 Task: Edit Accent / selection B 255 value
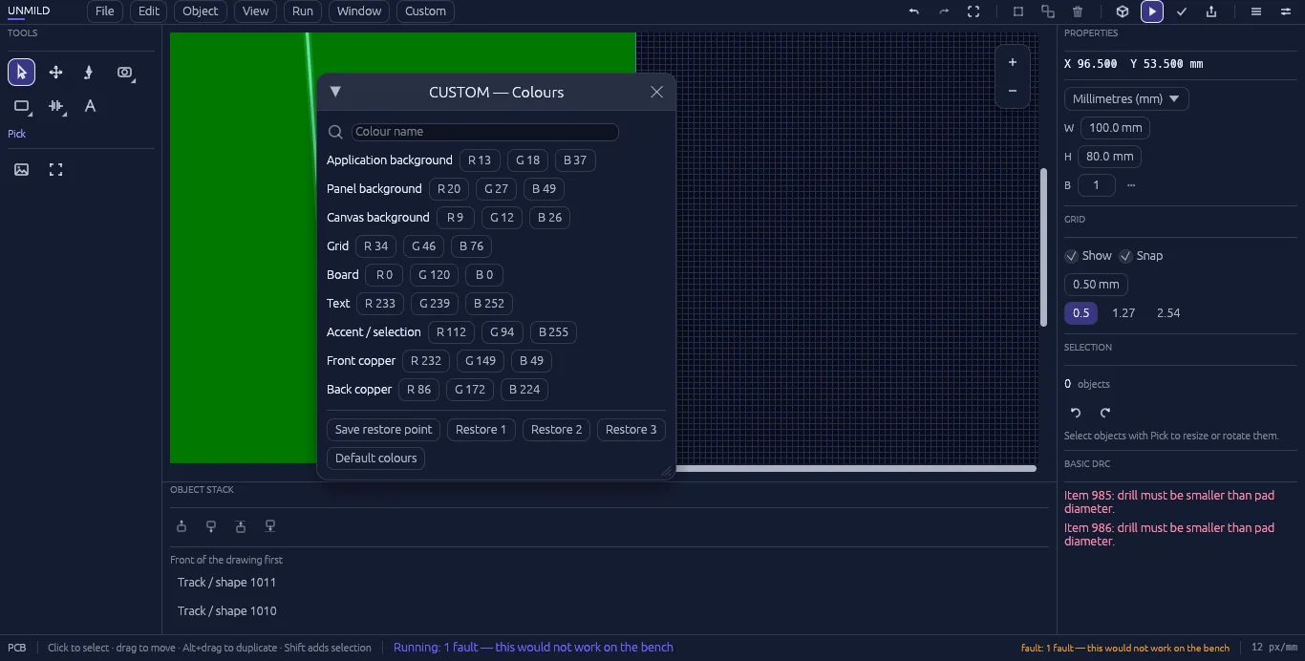(x=553, y=332)
